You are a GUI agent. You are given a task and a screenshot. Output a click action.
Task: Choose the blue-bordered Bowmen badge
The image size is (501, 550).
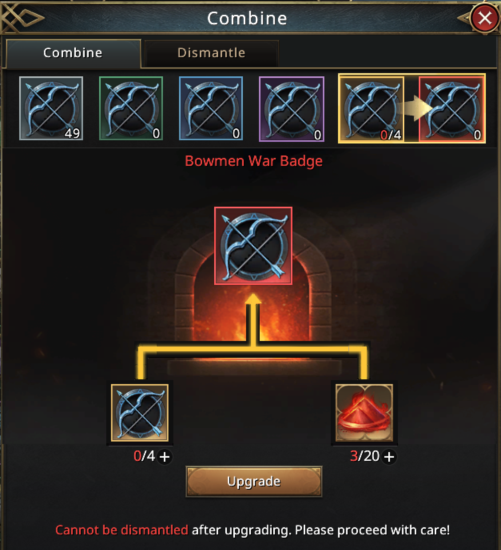[211, 108]
